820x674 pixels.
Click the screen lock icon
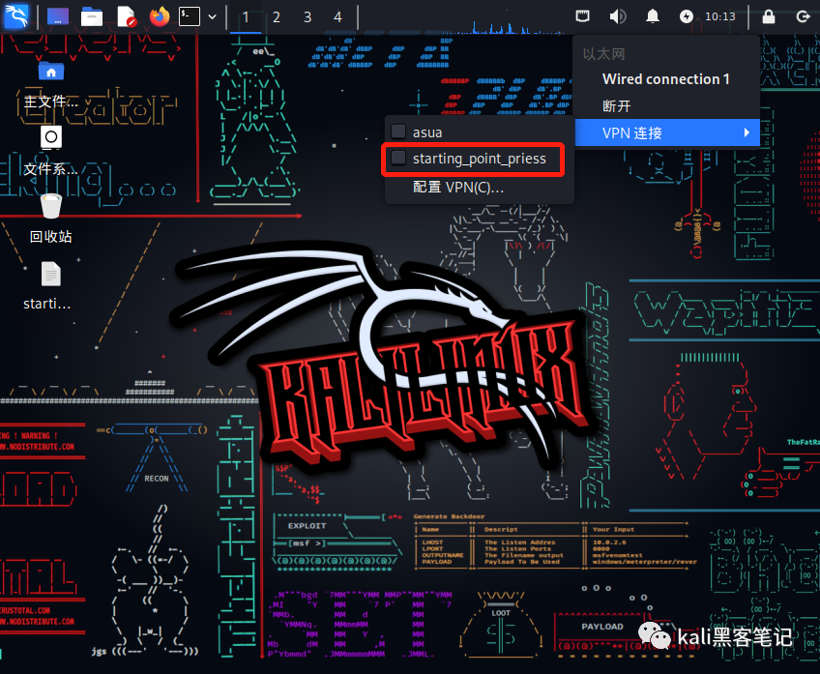(x=769, y=16)
